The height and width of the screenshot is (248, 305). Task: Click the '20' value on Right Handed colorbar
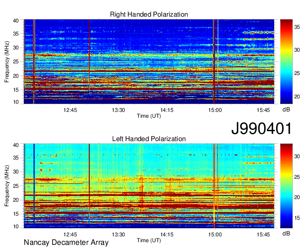click(x=297, y=97)
